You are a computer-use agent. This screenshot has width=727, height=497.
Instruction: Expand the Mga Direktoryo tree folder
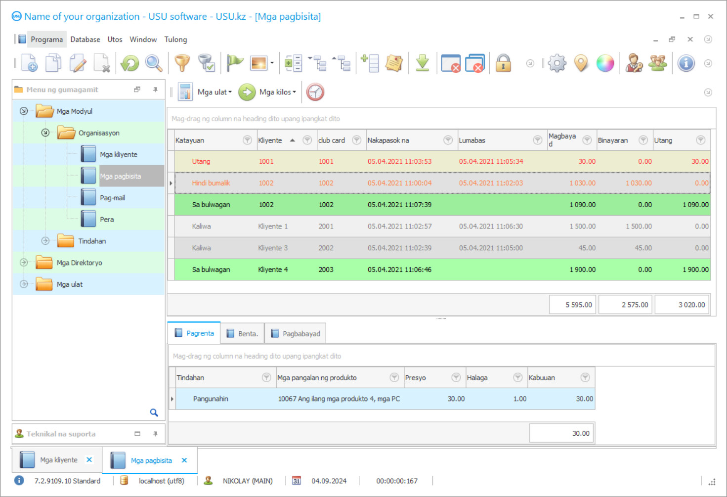tap(24, 263)
